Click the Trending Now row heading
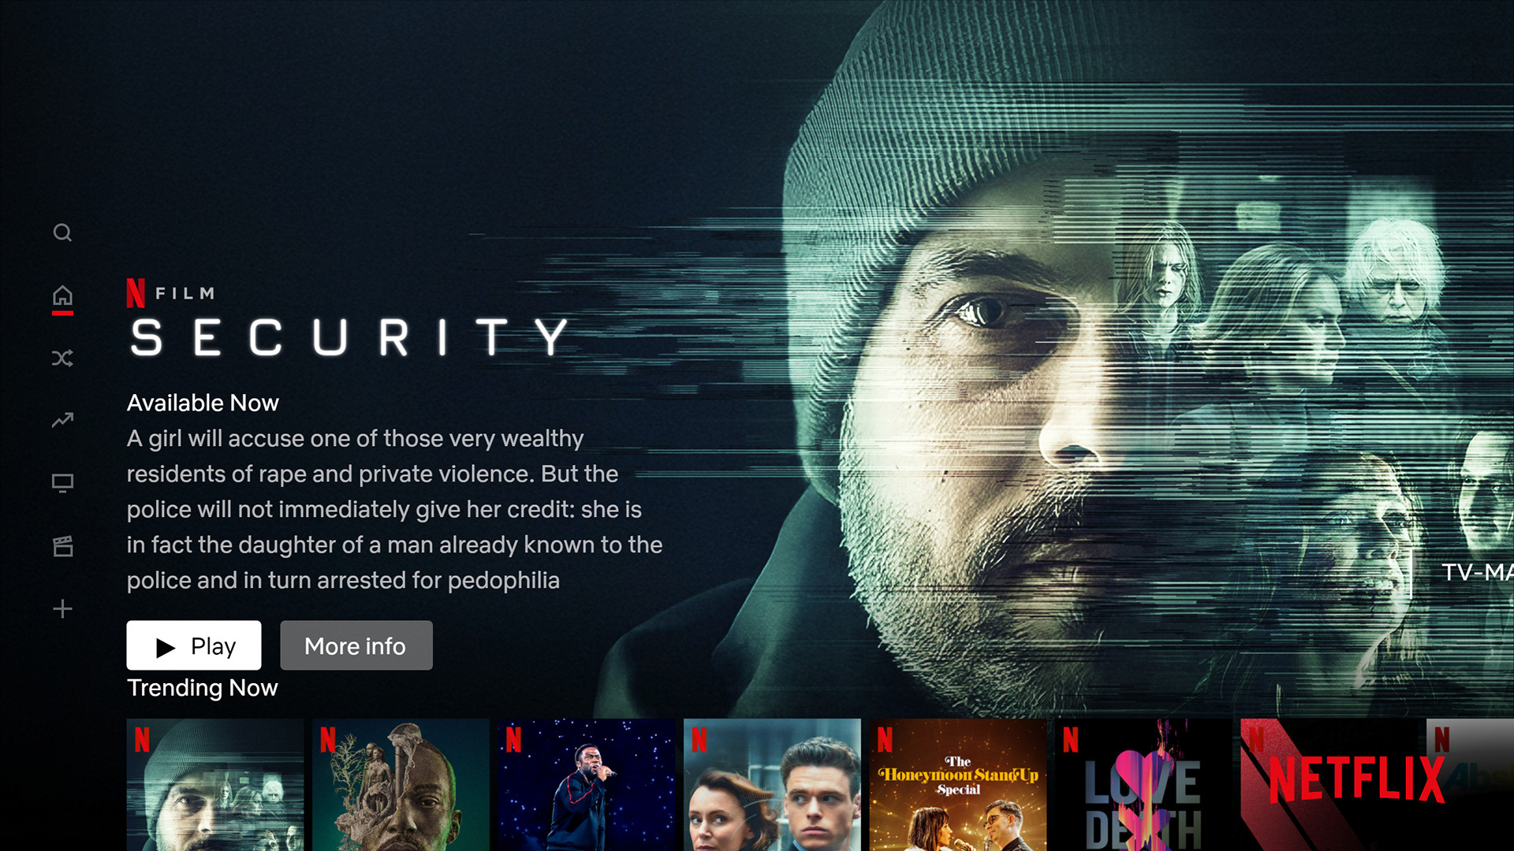 [x=203, y=688]
